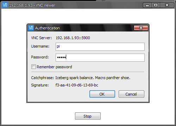
Task: Minimize the VNC Viewer window
Action: click(147, 5)
